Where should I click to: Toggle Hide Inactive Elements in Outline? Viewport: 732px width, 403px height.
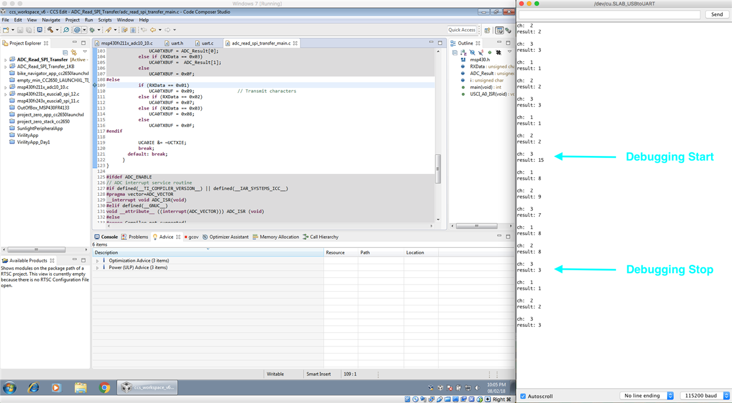498,52
